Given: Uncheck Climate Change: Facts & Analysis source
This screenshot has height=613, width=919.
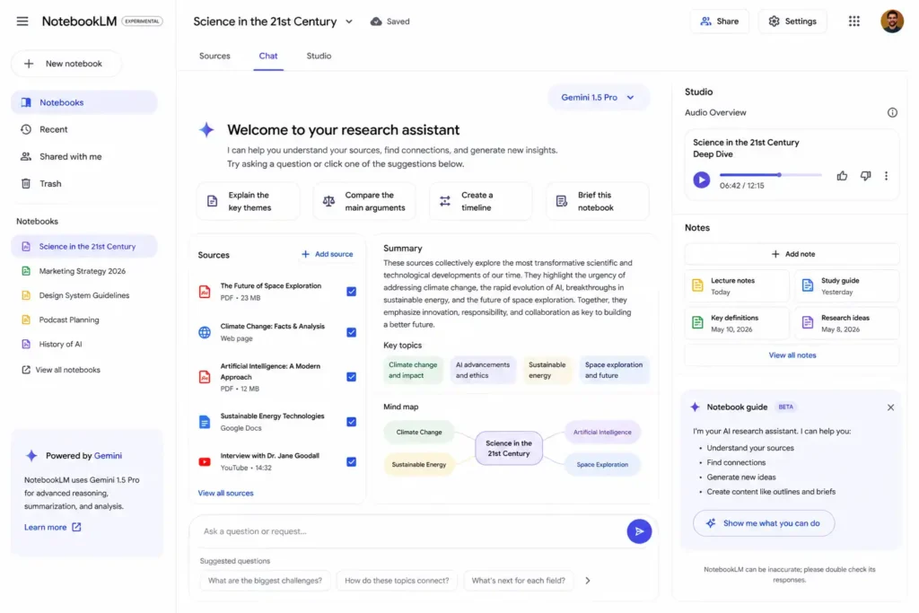Looking at the screenshot, I should [351, 332].
